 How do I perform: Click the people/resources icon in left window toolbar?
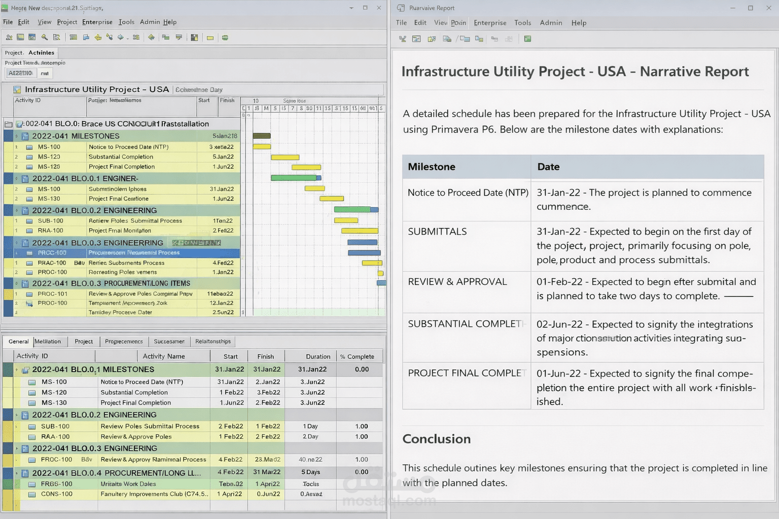tap(9, 38)
